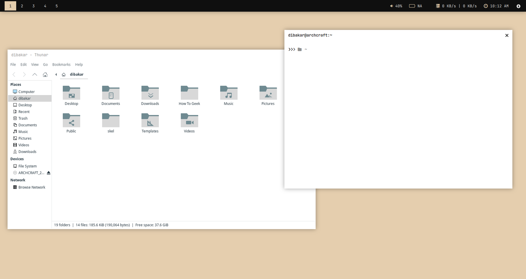Click the 40% volume text
Viewport: 526px width, 279px height.
point(399,6)
